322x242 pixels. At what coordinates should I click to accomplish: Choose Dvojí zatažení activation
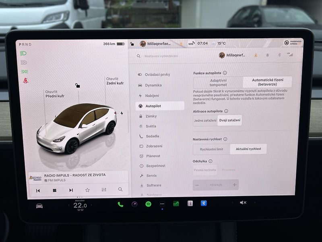click(x=229, y=120)
